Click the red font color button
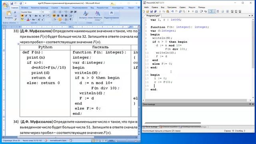 tap(28, 20)
